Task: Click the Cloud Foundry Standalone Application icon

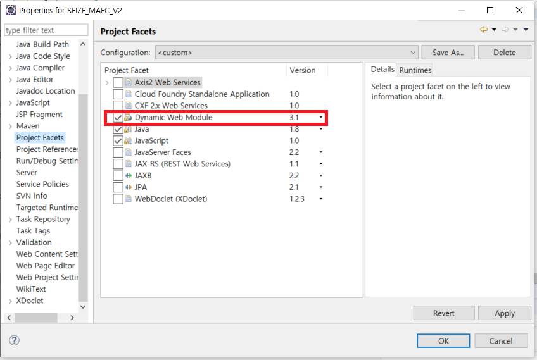Action: pyautogui.click(x=129, y=94)
